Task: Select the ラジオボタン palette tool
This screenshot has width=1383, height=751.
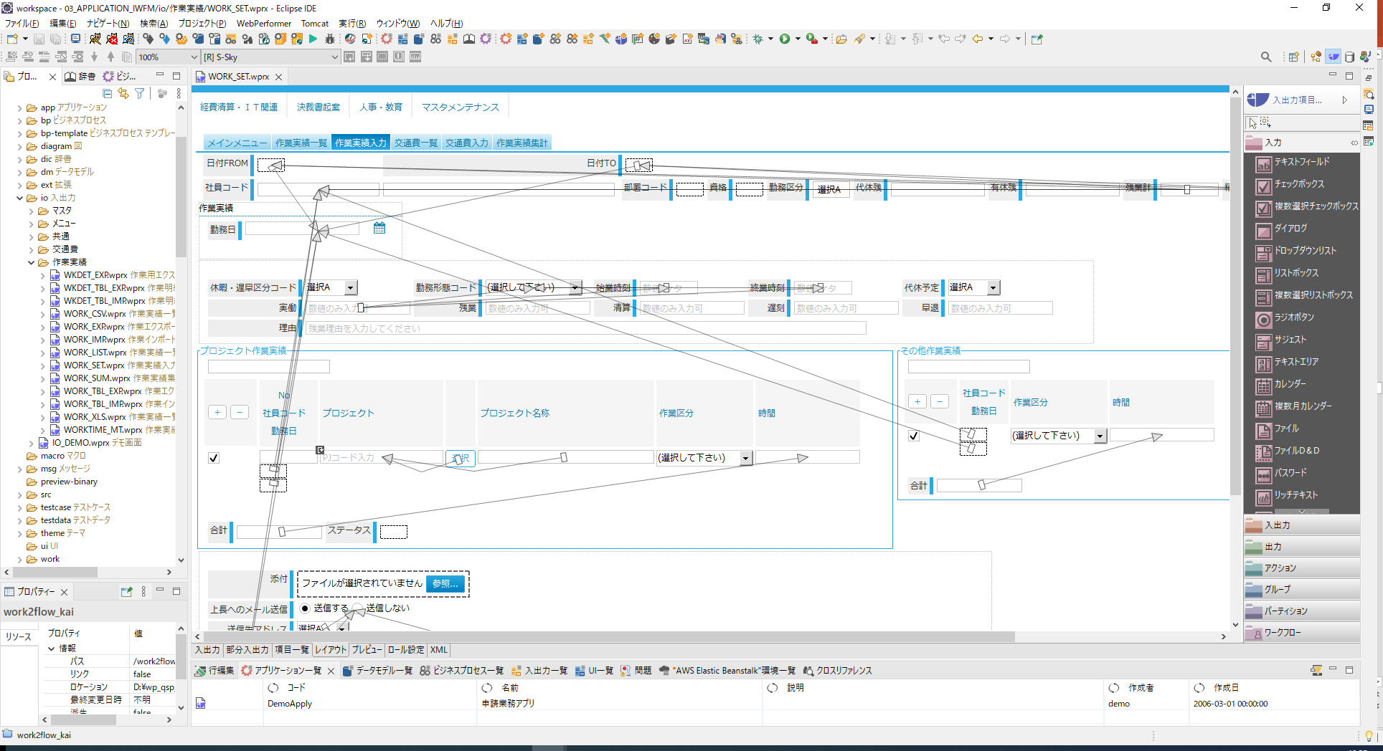Action: tap(1293, 317)
